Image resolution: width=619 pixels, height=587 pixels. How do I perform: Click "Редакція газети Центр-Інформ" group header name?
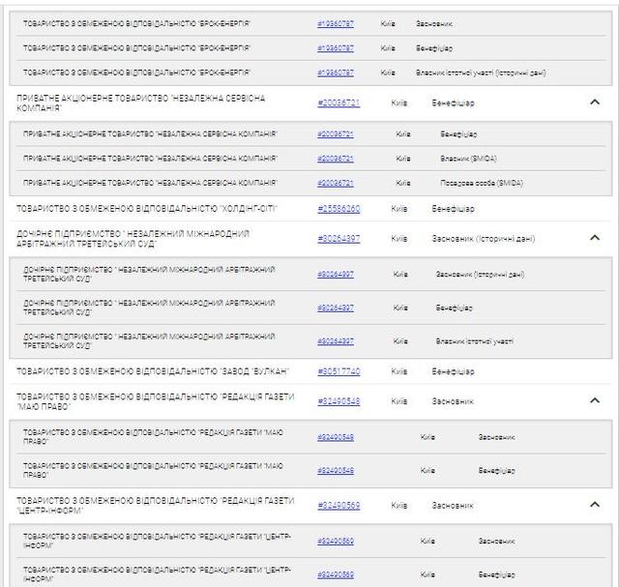coord(155,505)
